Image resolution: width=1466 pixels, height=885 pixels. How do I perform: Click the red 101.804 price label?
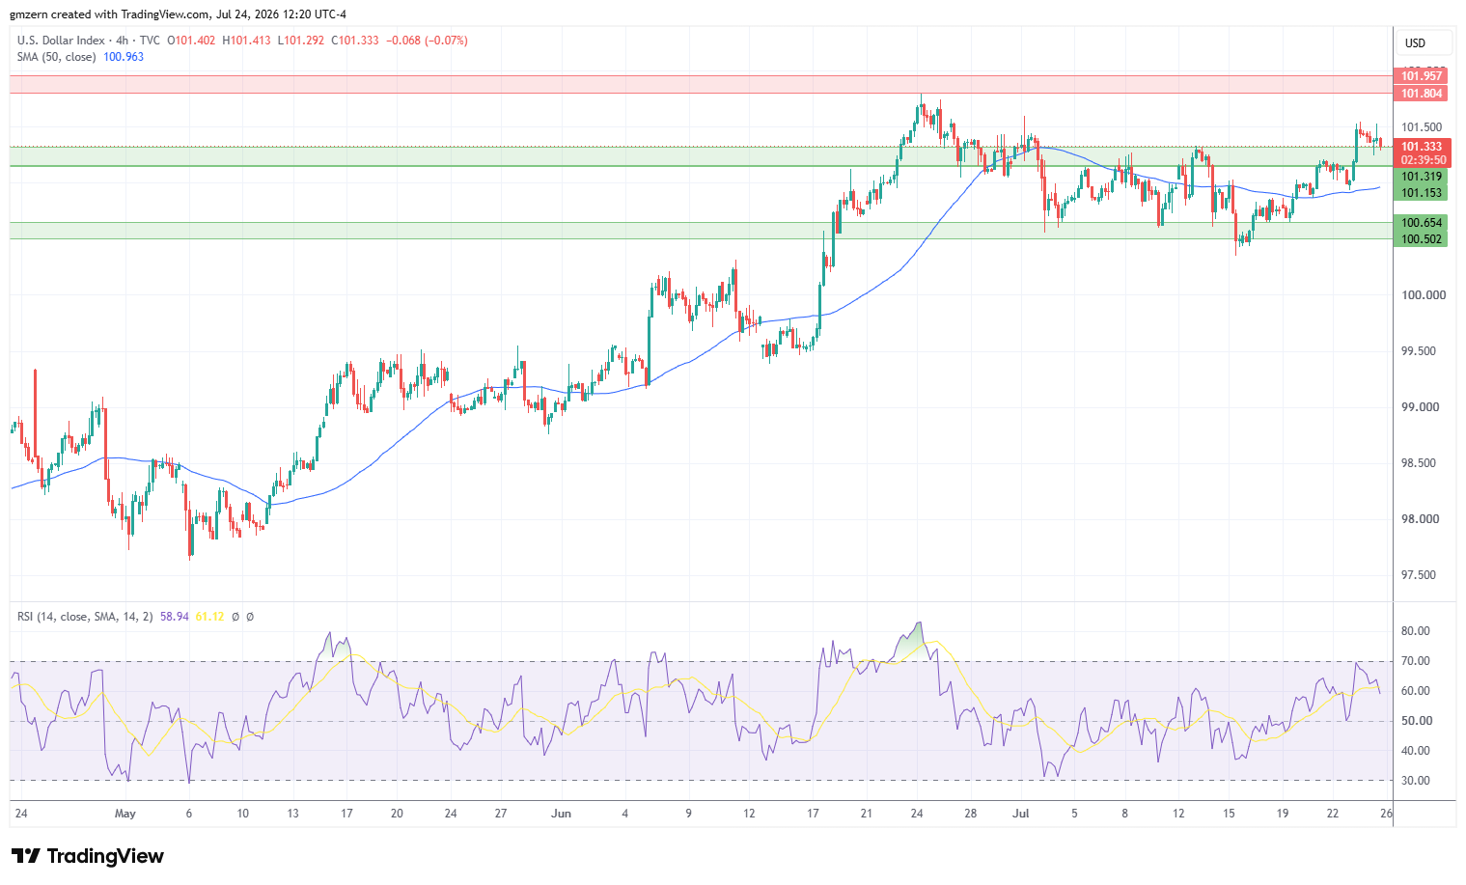1422,94
